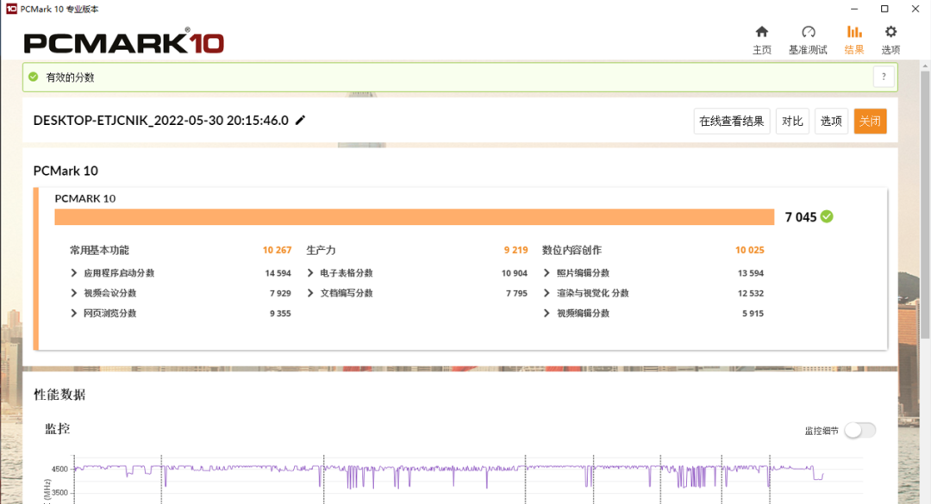Screen dimensions: 931x504
Task: Toggle the 监控细节 switch
Action: [x=859, y=430]
